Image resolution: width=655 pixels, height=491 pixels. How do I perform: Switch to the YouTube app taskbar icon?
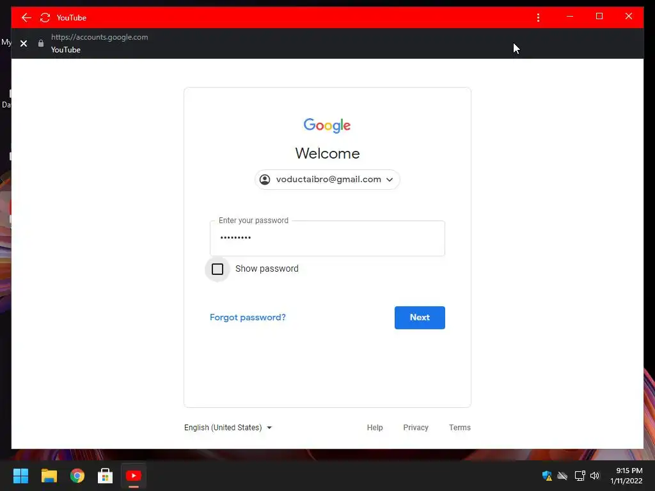[x=134, y=476]
